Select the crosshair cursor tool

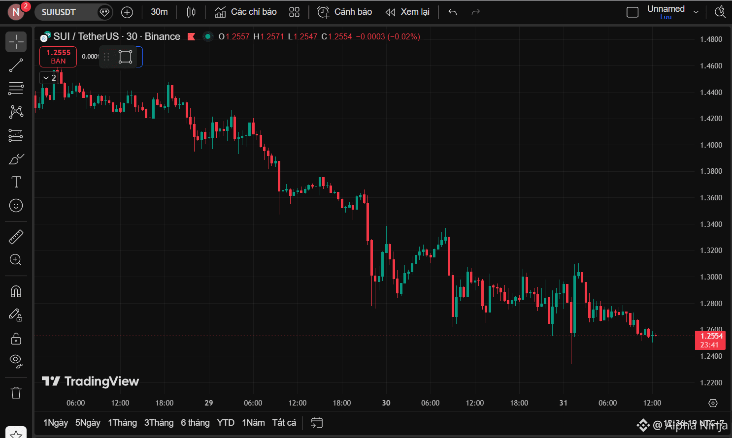pos(16,42)
